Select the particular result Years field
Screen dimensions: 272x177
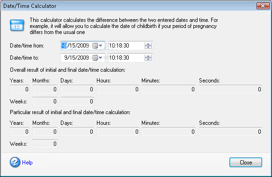[x=20, y=132]
